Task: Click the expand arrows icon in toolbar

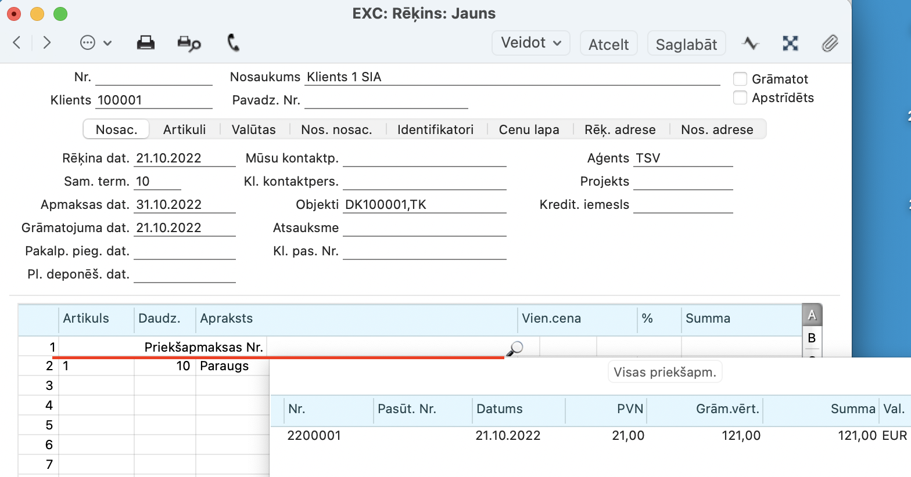Action: 790,44
